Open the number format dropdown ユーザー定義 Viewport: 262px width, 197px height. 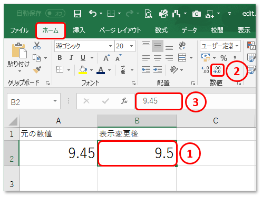pyautogui.click(x=237, y=46)
